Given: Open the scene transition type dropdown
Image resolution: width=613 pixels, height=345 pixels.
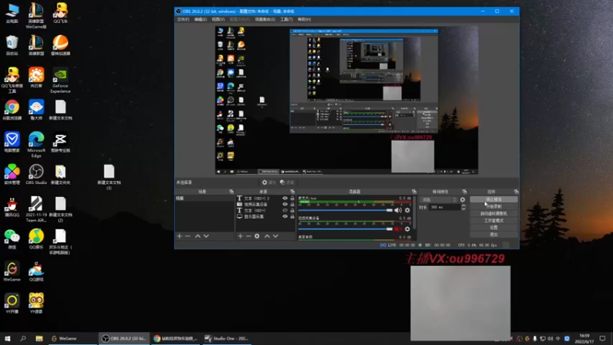Looking at the screenshot, I should click(x=438, y=199).
